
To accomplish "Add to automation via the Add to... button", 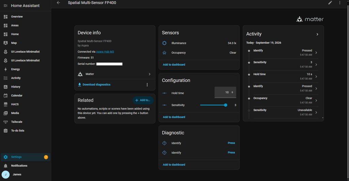I will 143,100.
